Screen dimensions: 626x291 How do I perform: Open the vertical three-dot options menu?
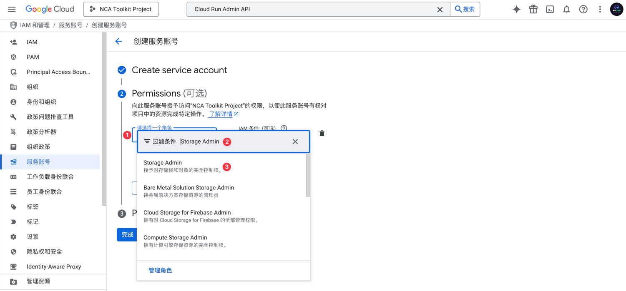coord(600,9)
